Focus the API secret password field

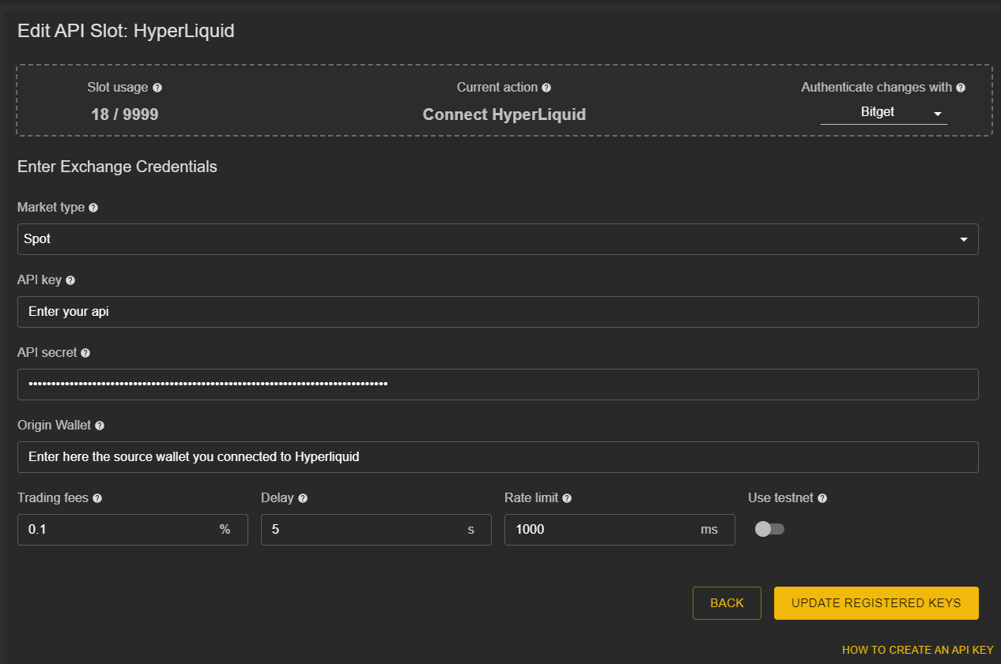(x=498, y=385)
